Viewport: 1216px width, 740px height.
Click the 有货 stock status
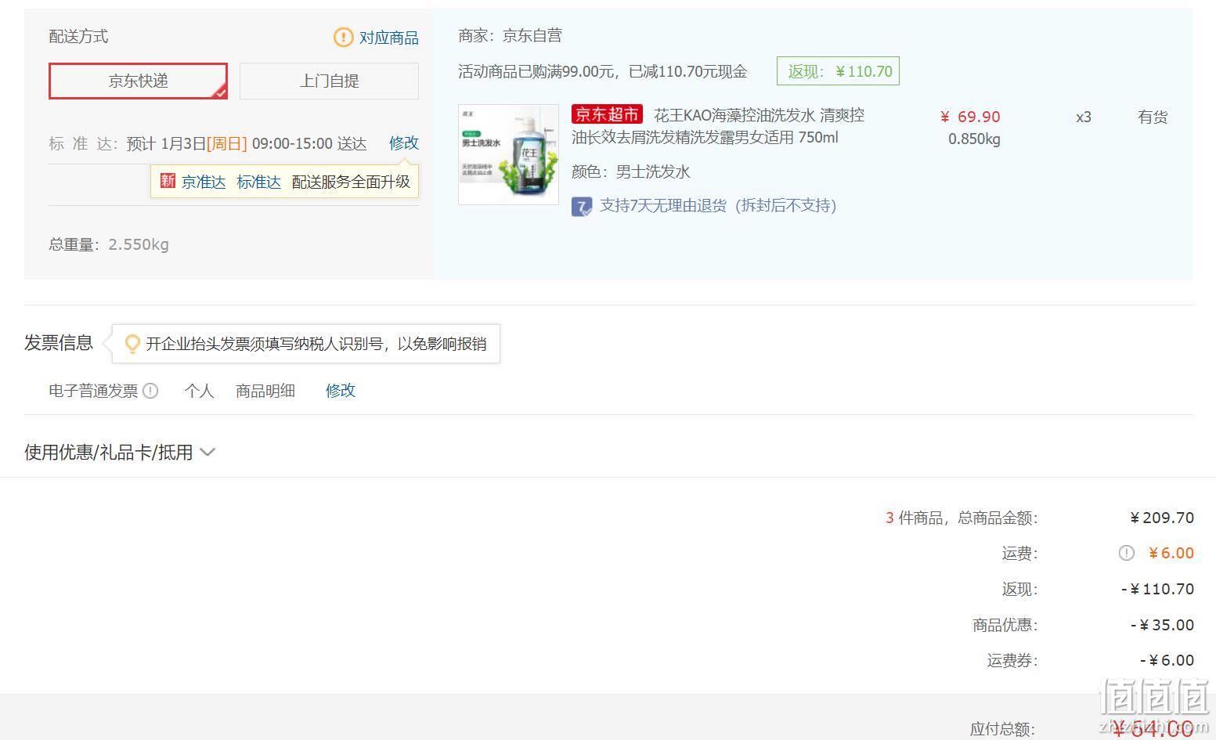[x=1153, y=117]
